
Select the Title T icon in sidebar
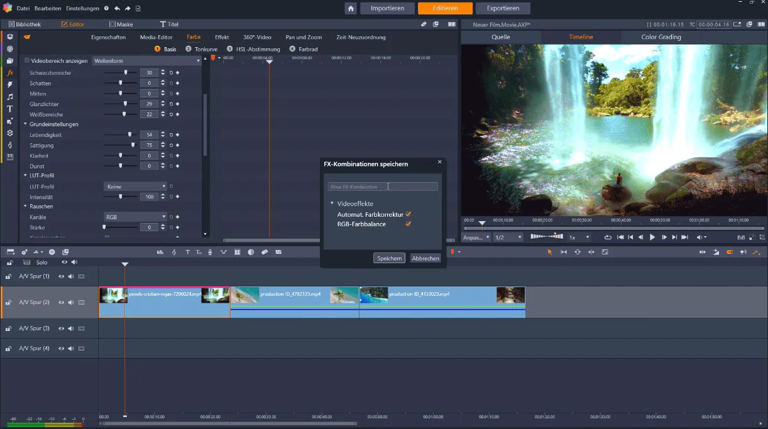point(10,109)
